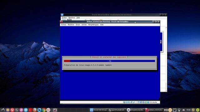
Task: Click the Ctrl droite host key label
Action: [x=153, y=102]
